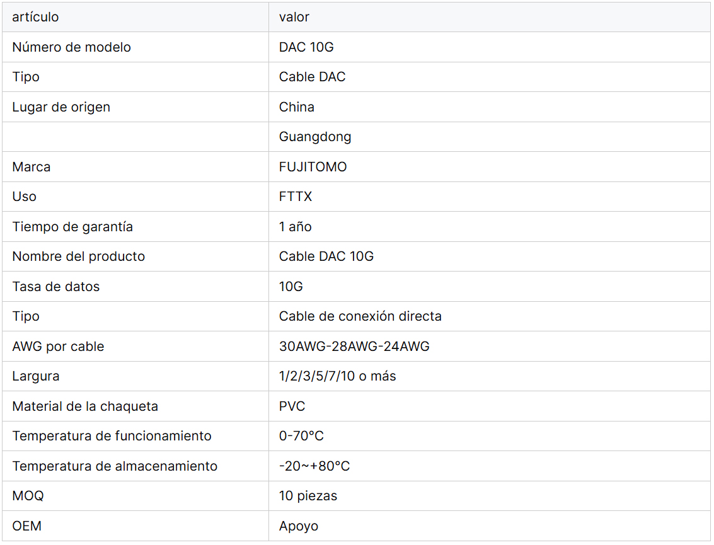Click the 'Apoyo' OEM value
This screenshot has width=714, height=545.
[x=298, y=526]
